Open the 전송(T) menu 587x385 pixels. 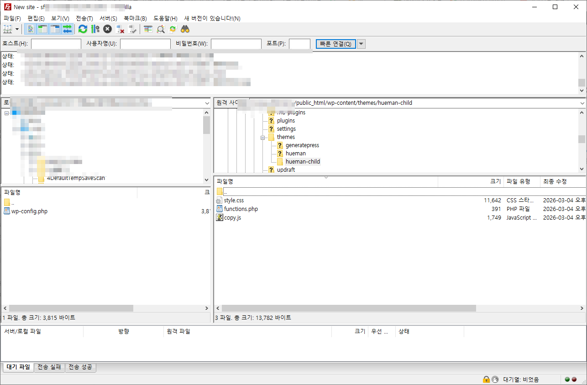(x=84, y=18)
